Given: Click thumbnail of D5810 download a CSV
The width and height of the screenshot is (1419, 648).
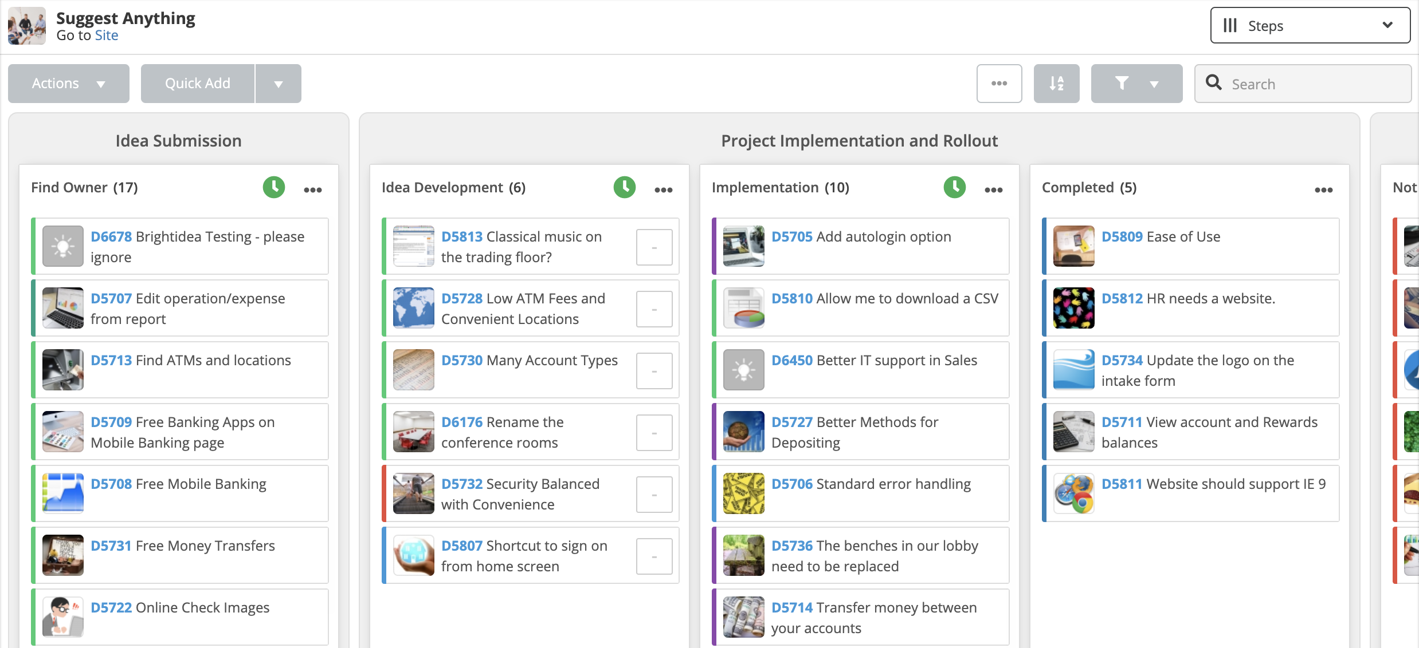Looking at the screenshot, I should click(744, 308).
